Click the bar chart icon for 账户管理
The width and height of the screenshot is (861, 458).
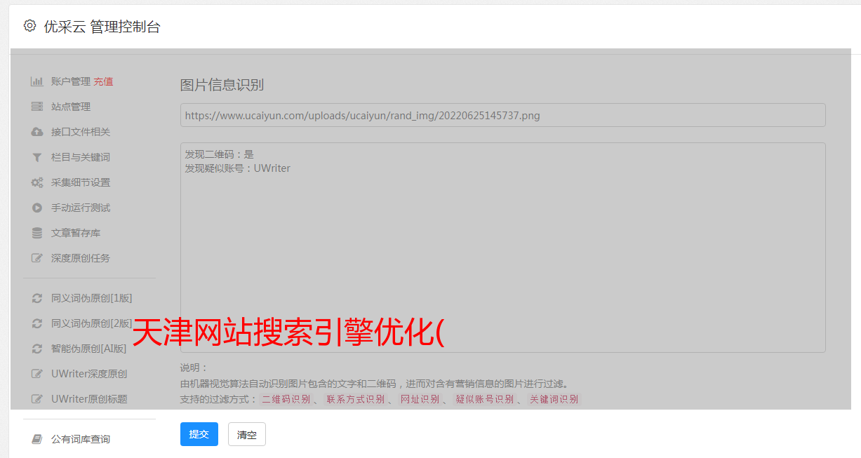[37, 81]
